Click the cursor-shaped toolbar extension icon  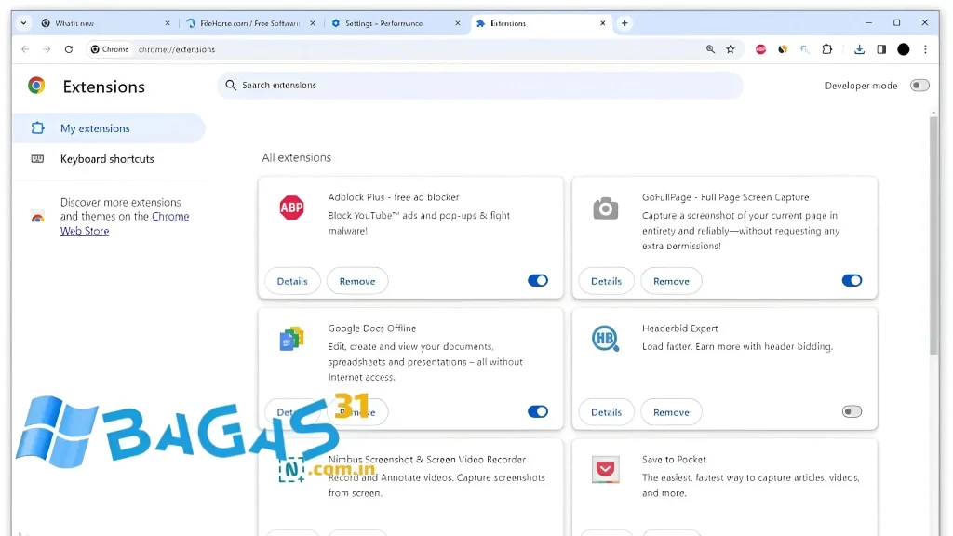pyautogui.click(x=805, y=49)
